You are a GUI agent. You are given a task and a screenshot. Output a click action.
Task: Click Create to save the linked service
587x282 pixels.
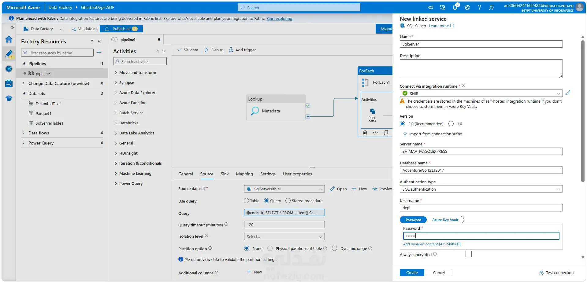click(x=412, y=273)
